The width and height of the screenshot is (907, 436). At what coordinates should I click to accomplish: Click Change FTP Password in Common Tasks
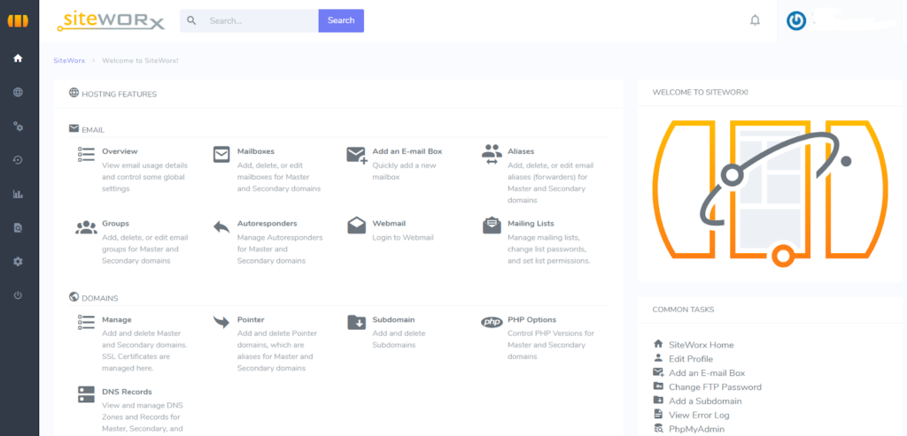tap(715, 386)
